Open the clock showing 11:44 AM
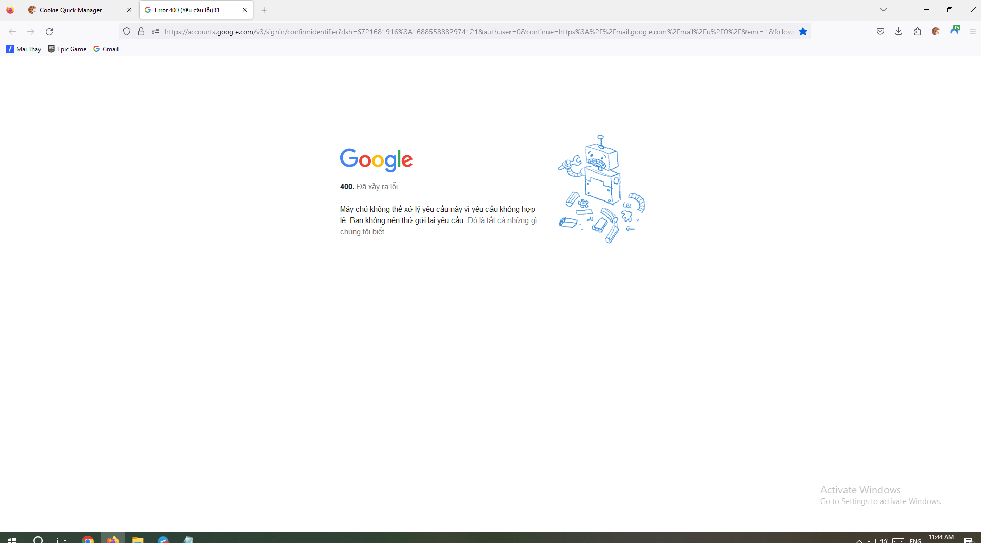 [941, 538]
